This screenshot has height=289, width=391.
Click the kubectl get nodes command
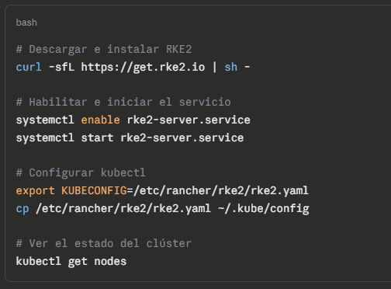71,261
